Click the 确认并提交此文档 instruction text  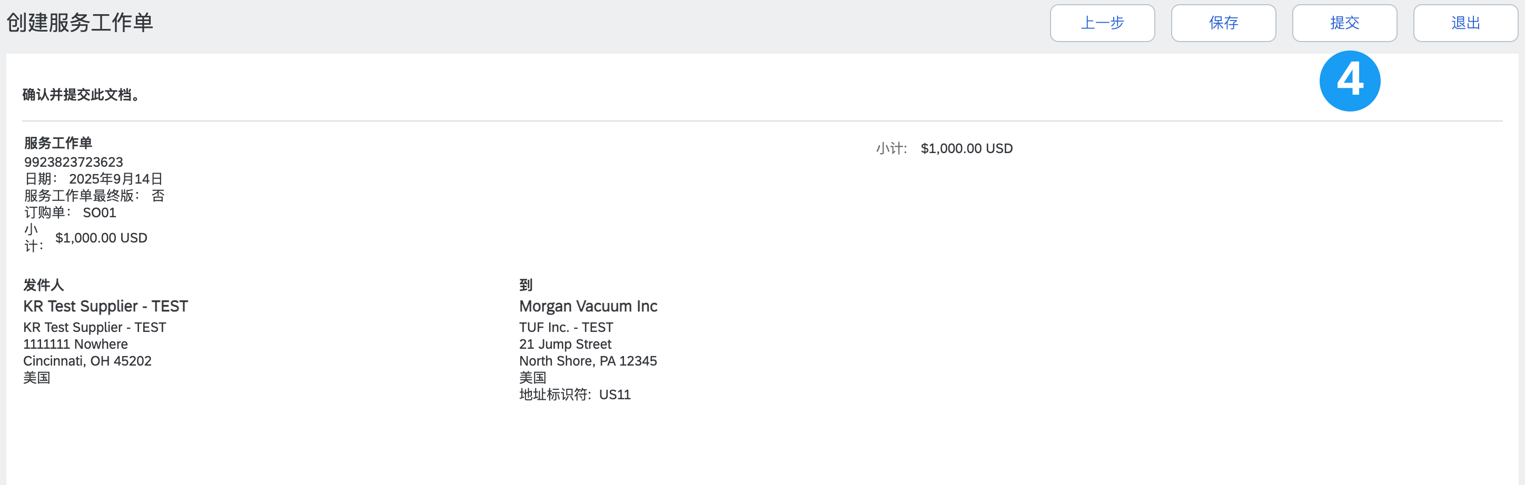pyautogui.click(x=83, y=95)
